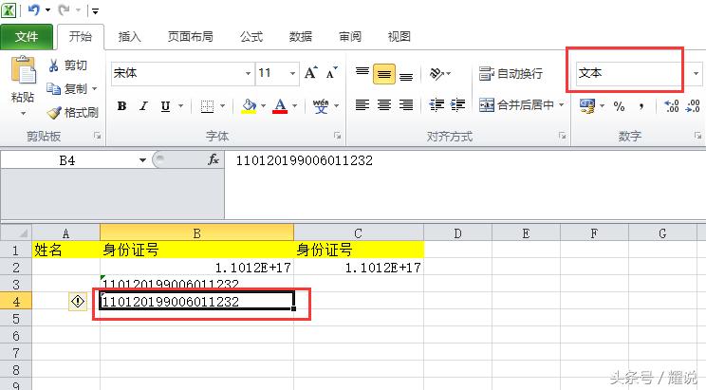Enable wrap text 自动换行

[x=511, y=73]
